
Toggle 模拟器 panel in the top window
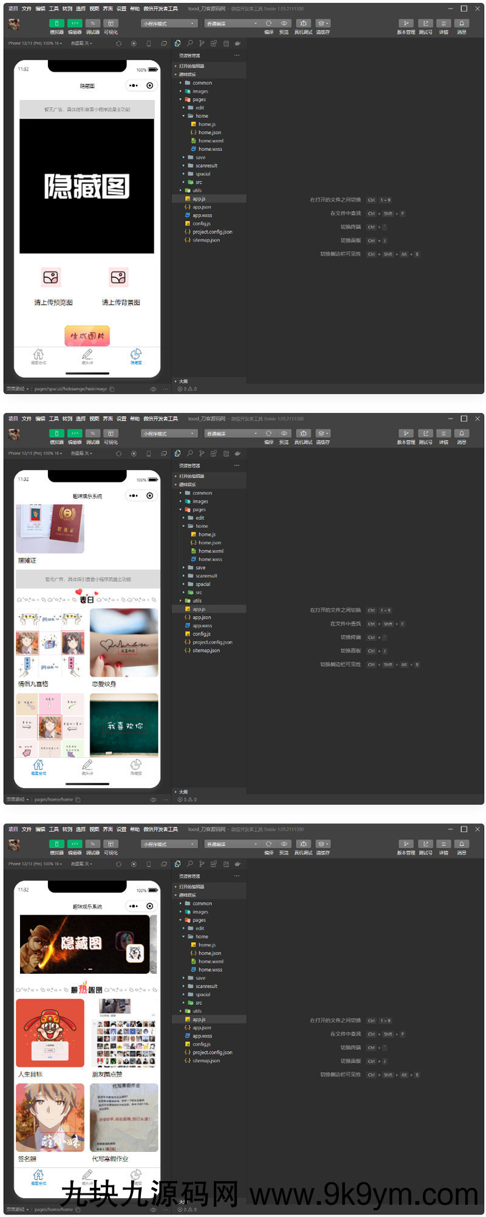(x=56, y=24)
